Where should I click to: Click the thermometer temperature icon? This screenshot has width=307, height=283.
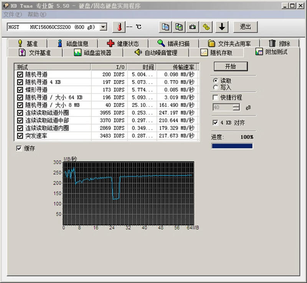tap(119, 27)
